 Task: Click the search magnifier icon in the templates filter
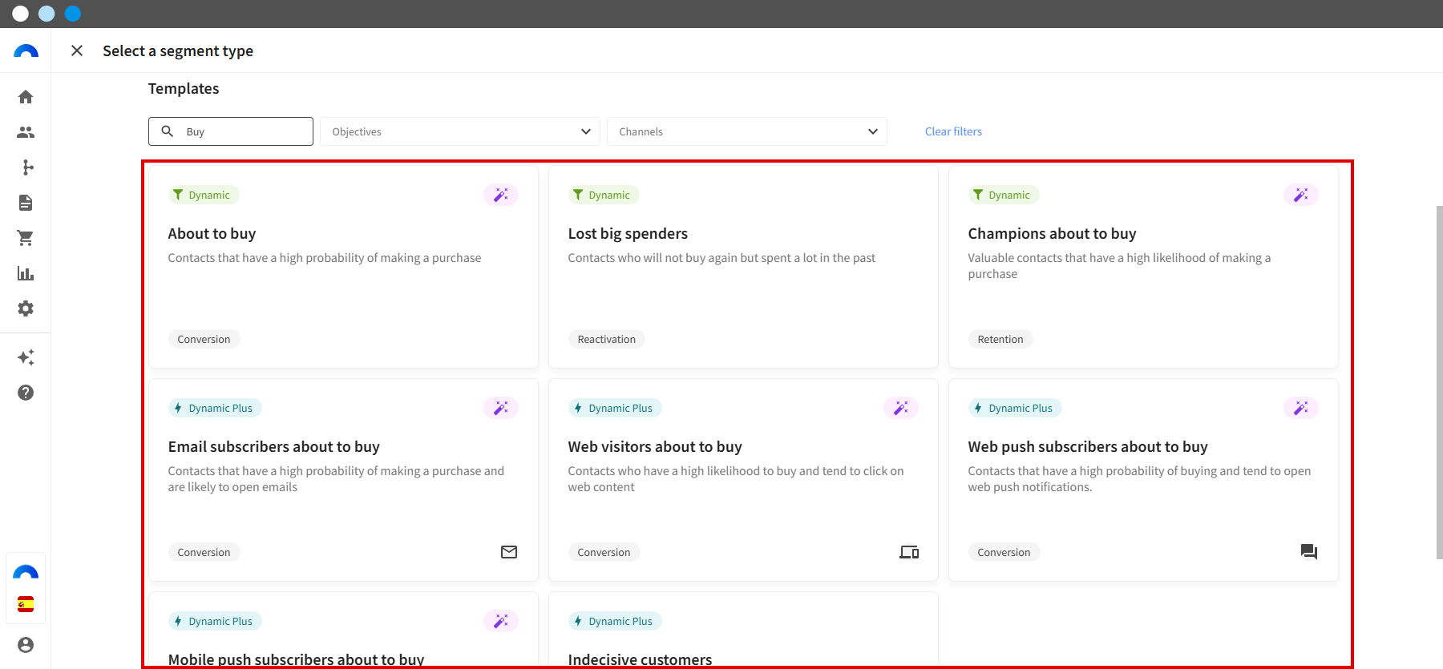(x=168, y=131)
